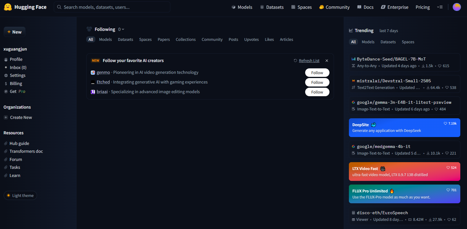Click the Refresh List link
This screenshot has height=229, width=467.
click(x=309, y=61)
